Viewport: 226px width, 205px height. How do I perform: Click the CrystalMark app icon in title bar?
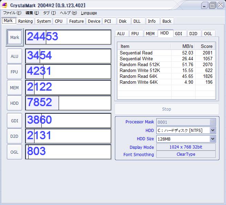pos(4,5)
